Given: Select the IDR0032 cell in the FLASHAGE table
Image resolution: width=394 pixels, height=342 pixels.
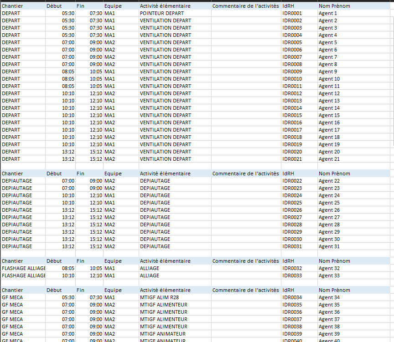Looking at the screenshot, I should click(x=292, y=268).
